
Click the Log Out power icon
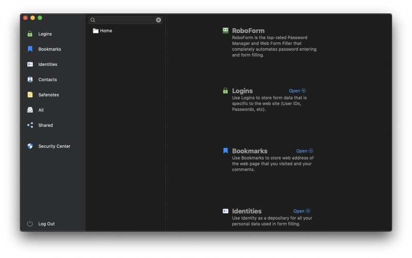tap(30, 223)
